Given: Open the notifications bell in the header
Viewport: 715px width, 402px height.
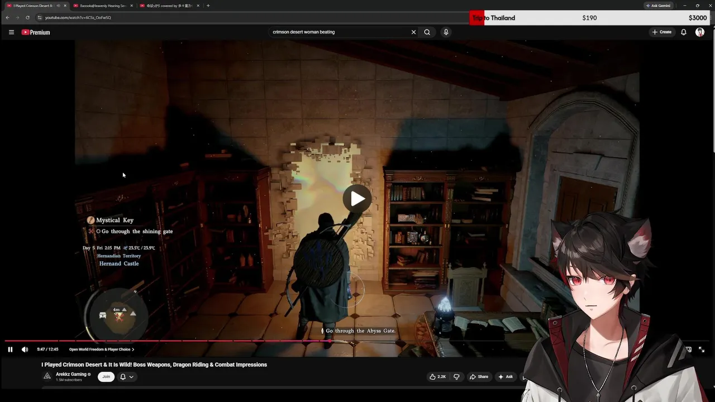Looking at the screenshot, I should 683,32.
